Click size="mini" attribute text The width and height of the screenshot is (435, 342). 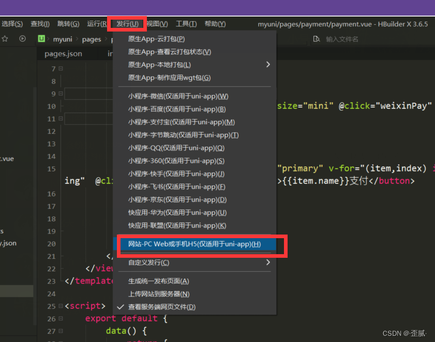pyautogui.click(x=305, y=106)
